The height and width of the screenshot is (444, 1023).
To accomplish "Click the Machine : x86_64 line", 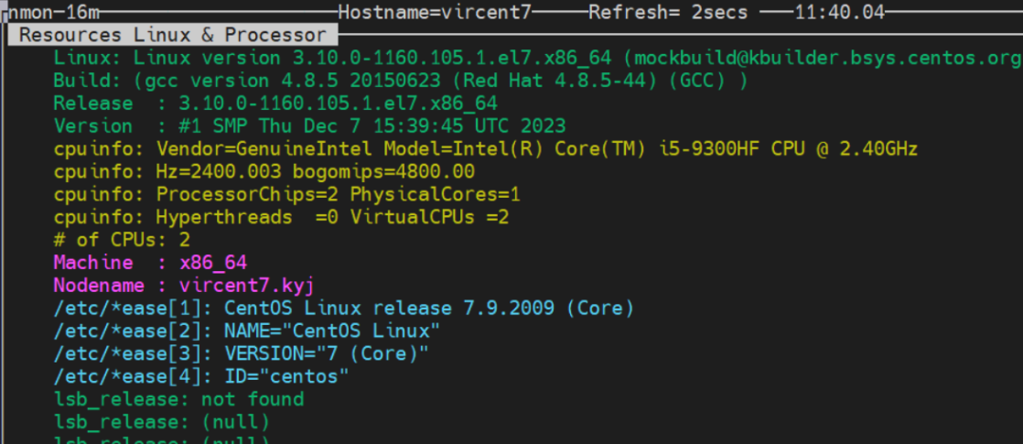I will pyautogui.click(x=150, y=263).
